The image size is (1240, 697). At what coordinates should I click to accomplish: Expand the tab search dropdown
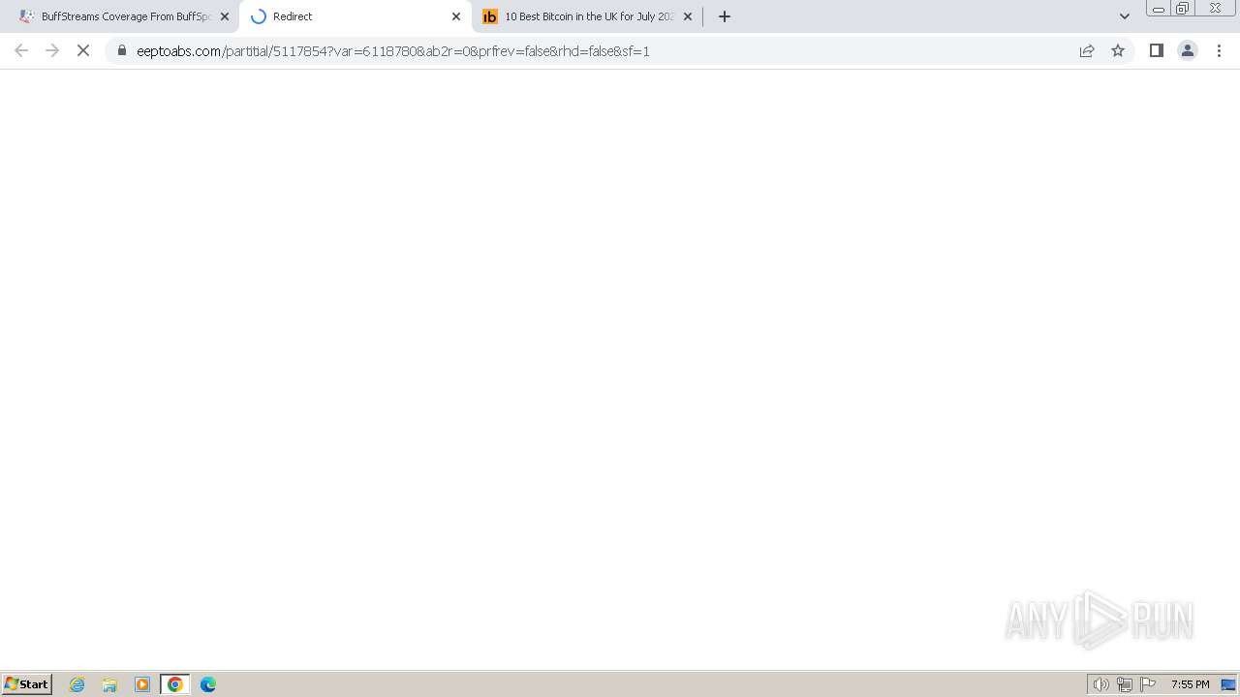(1125, 16)
